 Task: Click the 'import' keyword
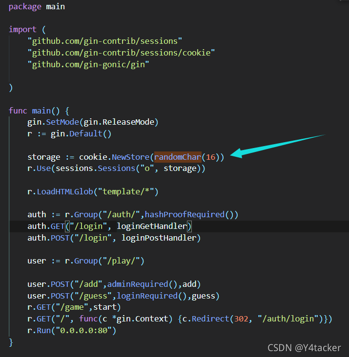point(22,30)
